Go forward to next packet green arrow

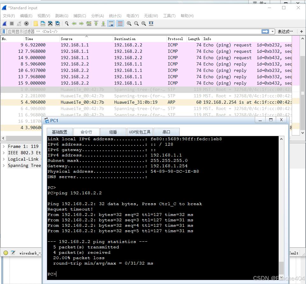pyautogui.click(x=81, y=24)
